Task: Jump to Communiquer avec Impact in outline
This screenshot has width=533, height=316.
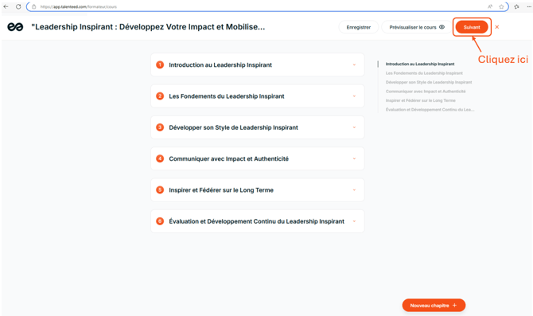Action: [x=426, y=92]
